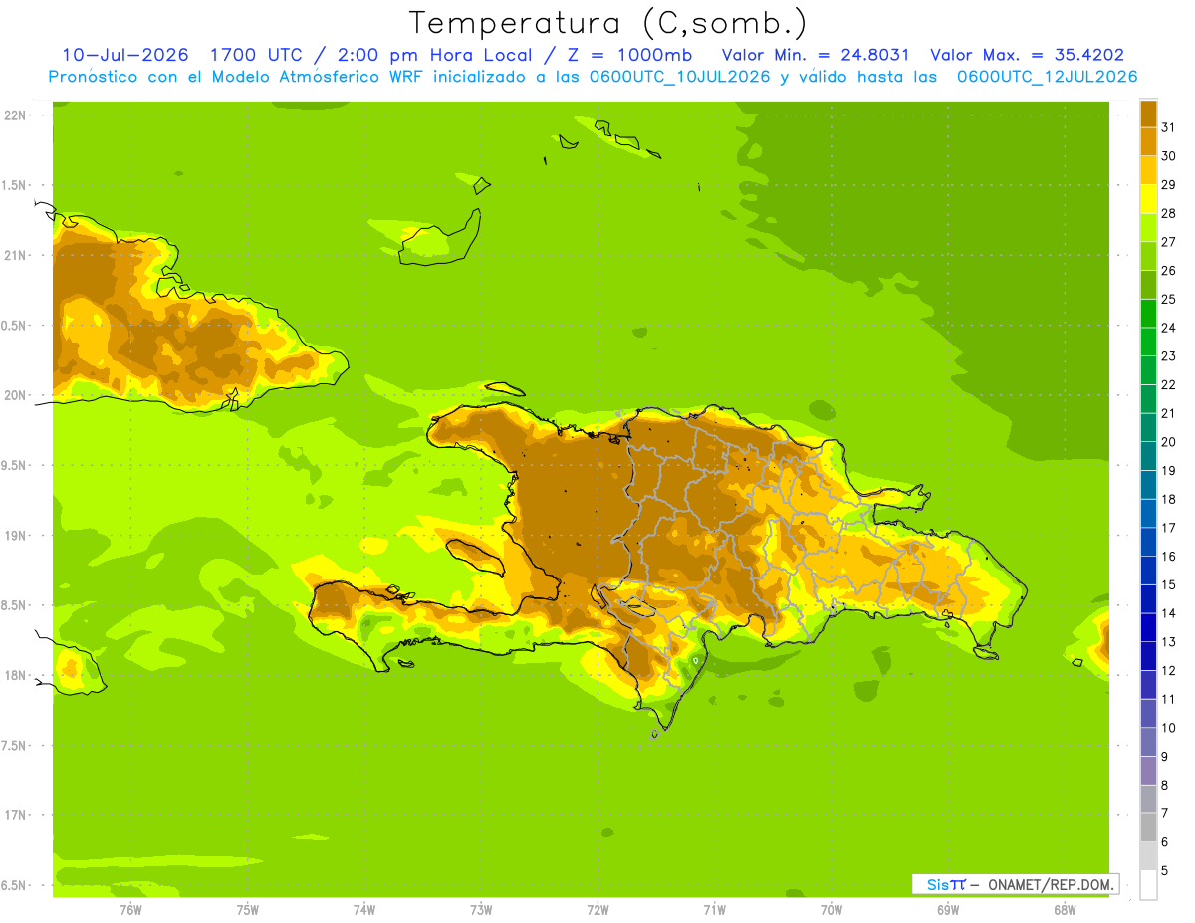Click the colorbar segment between 25 and 26

1148,284
